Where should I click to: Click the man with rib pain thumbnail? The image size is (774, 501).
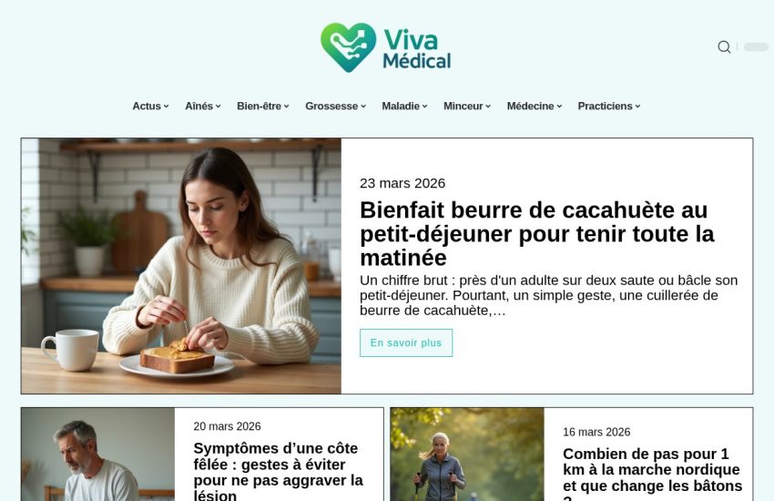(x=97, y=455)
